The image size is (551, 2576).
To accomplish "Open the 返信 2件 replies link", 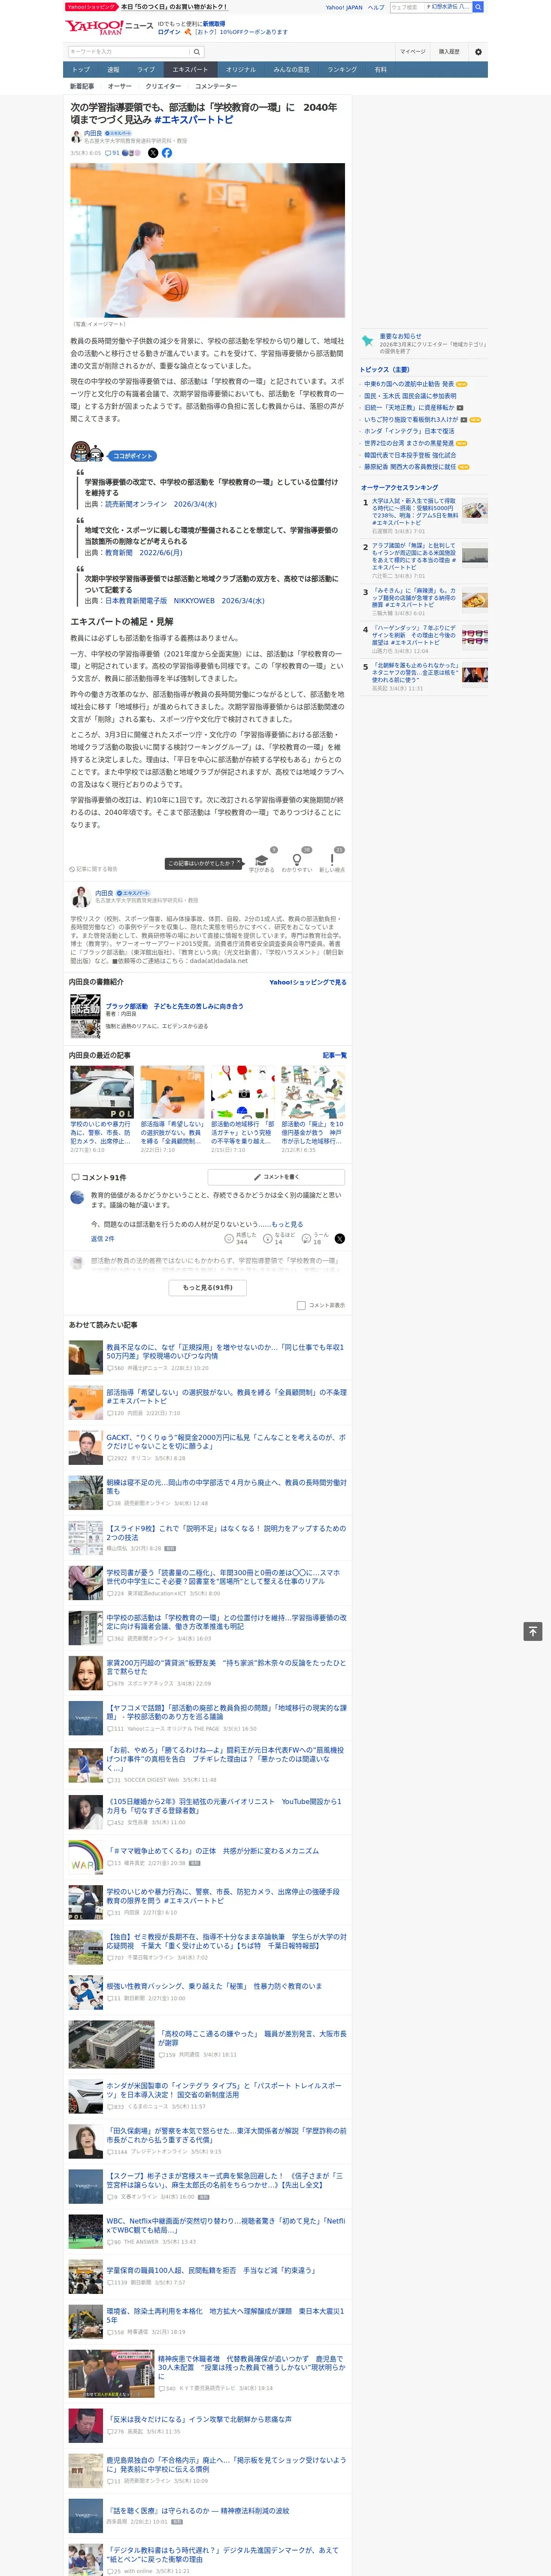I will coord(103,1239).
